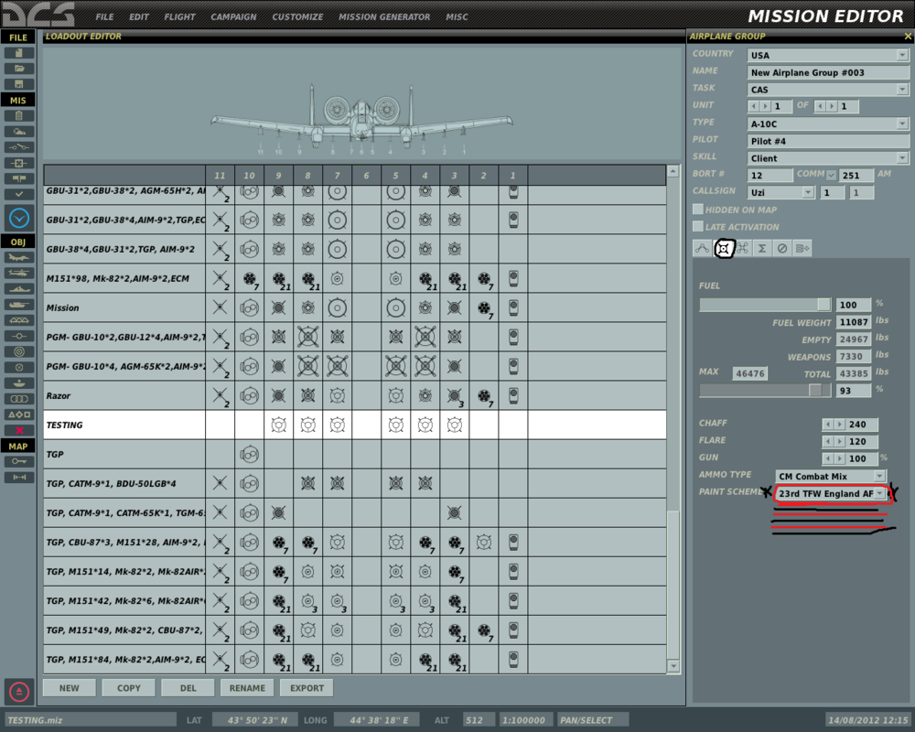Enable the HIDDEN ON MAP checkbox
The image size is (915, 732).
point(697,210)
